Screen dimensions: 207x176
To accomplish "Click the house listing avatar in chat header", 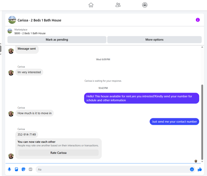I will pos(12,20).
